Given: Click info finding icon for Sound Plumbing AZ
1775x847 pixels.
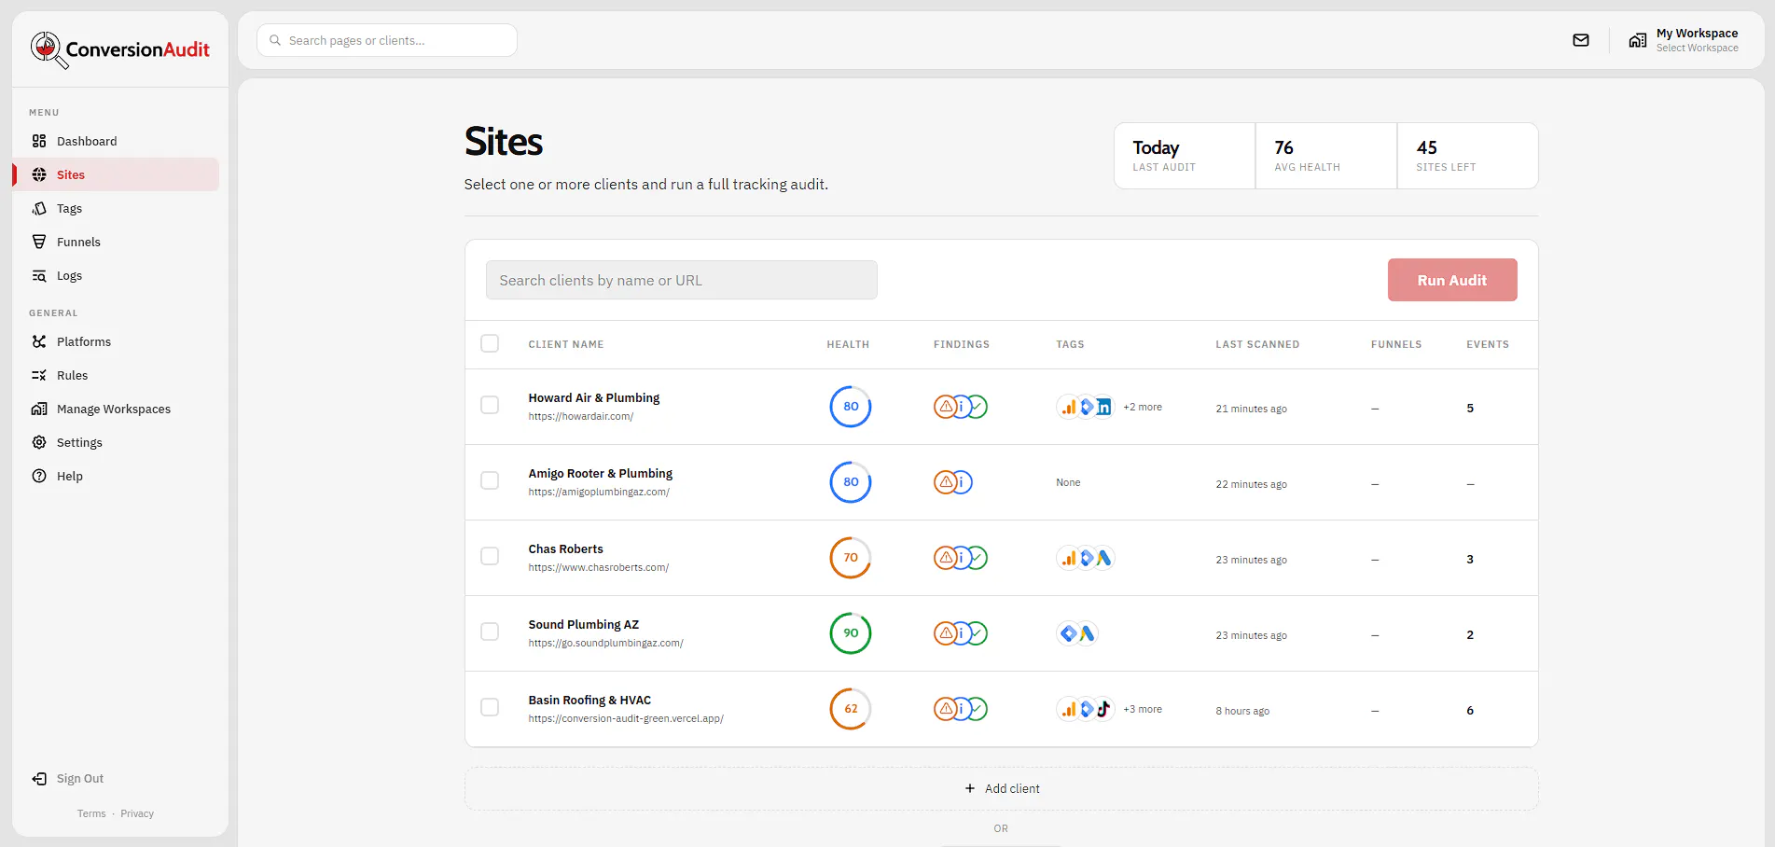Looking at the screenshot, I should [x=962, y=633].
